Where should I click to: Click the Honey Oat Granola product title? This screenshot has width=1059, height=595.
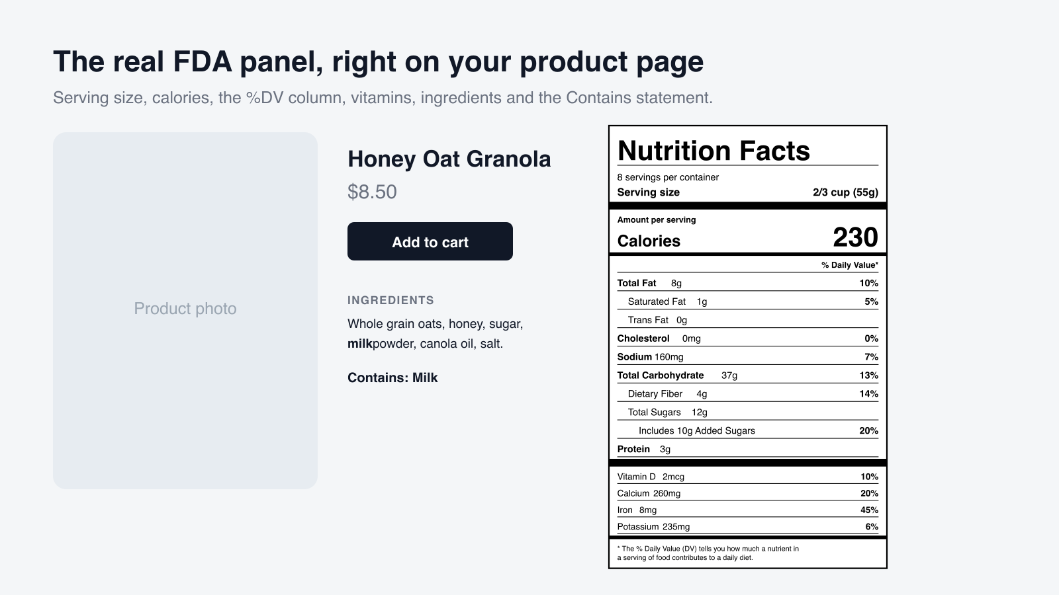[x=449, y=159]
